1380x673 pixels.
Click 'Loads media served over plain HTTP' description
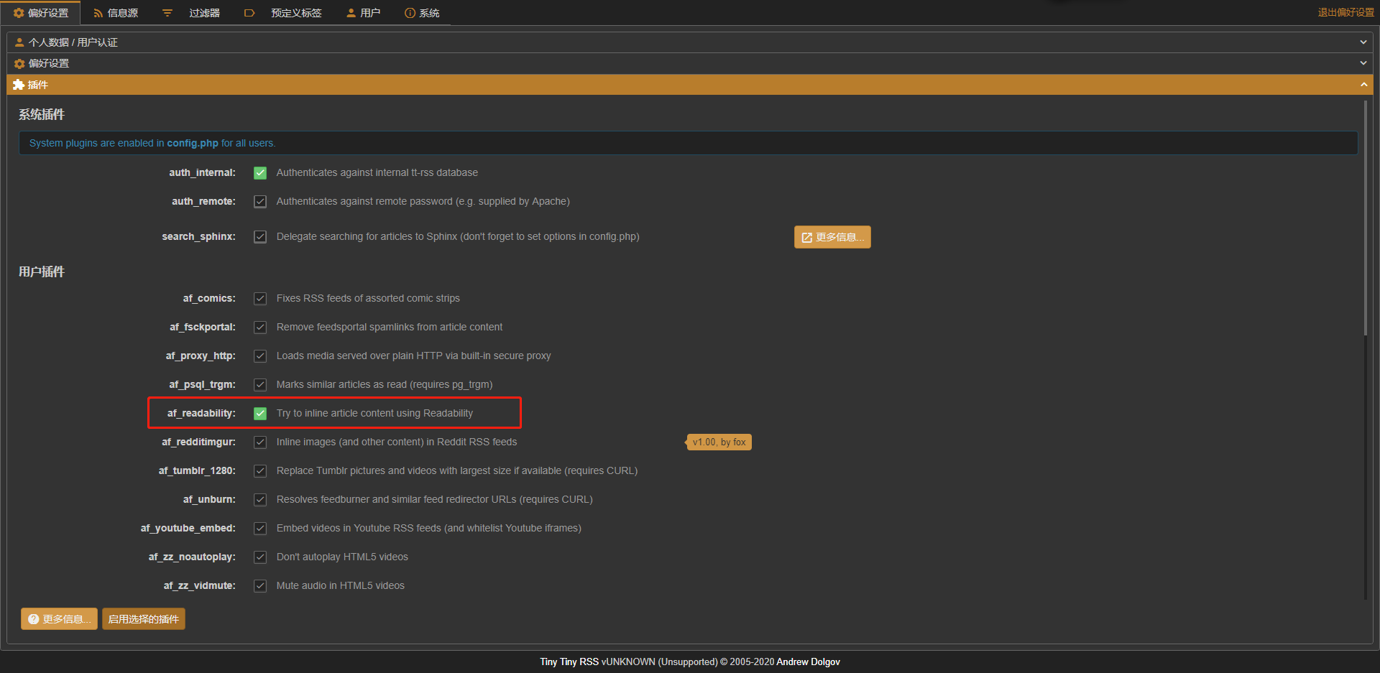pos(414,356)
